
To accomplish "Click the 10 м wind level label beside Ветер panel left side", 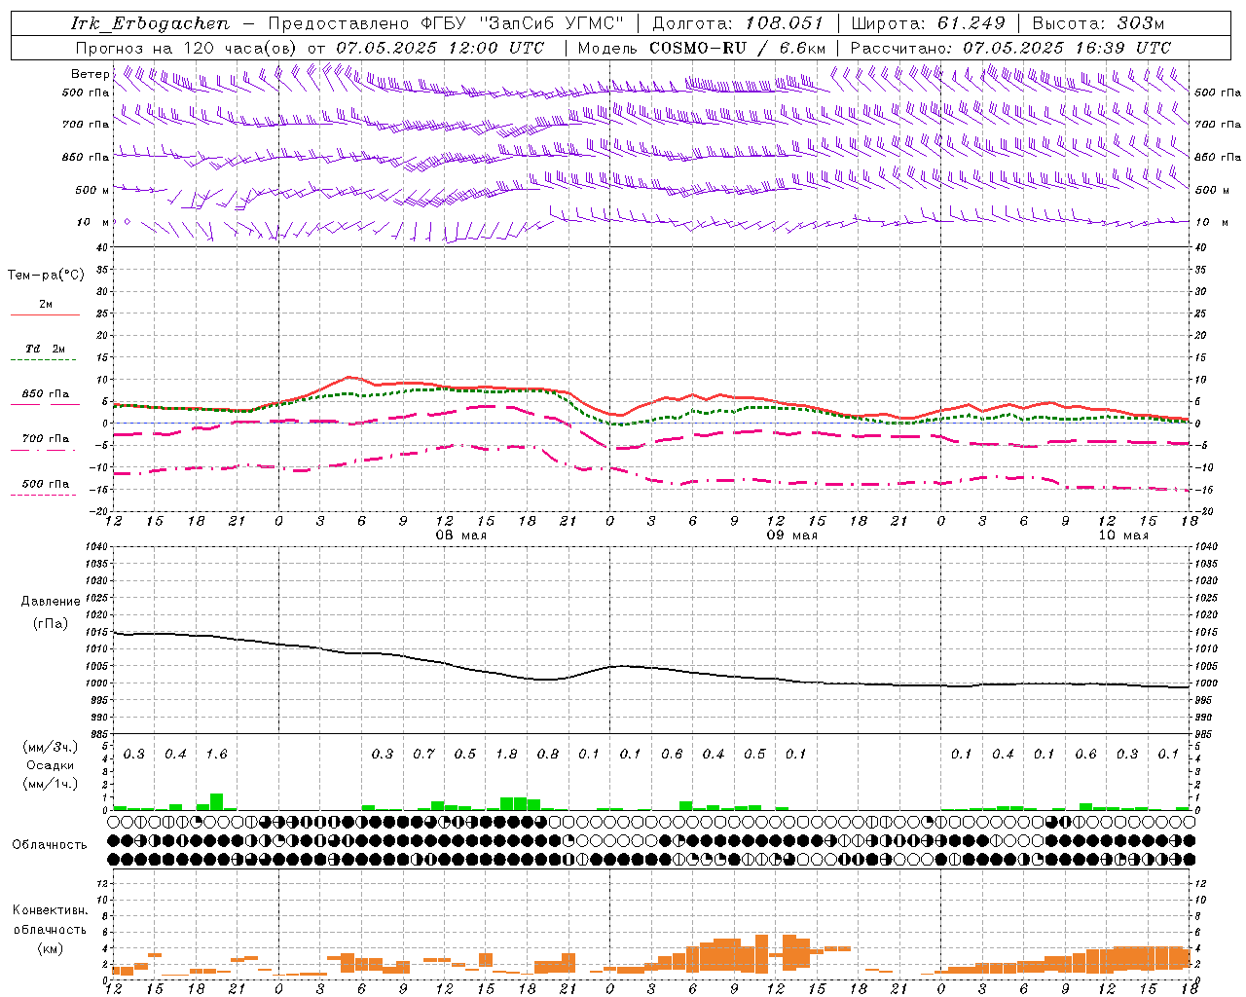I will [93, 222].
